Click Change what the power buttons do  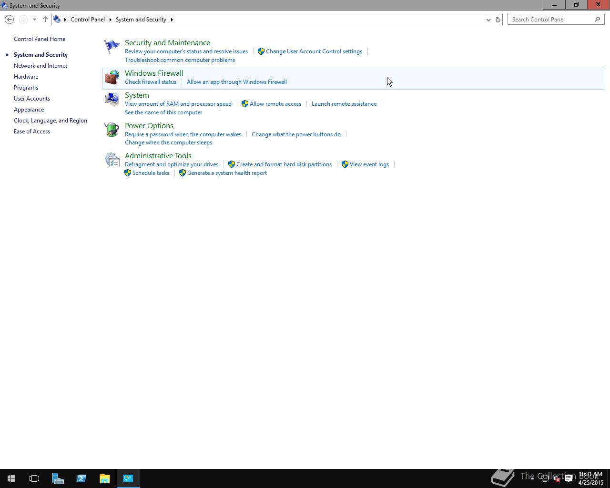[296, 134]
